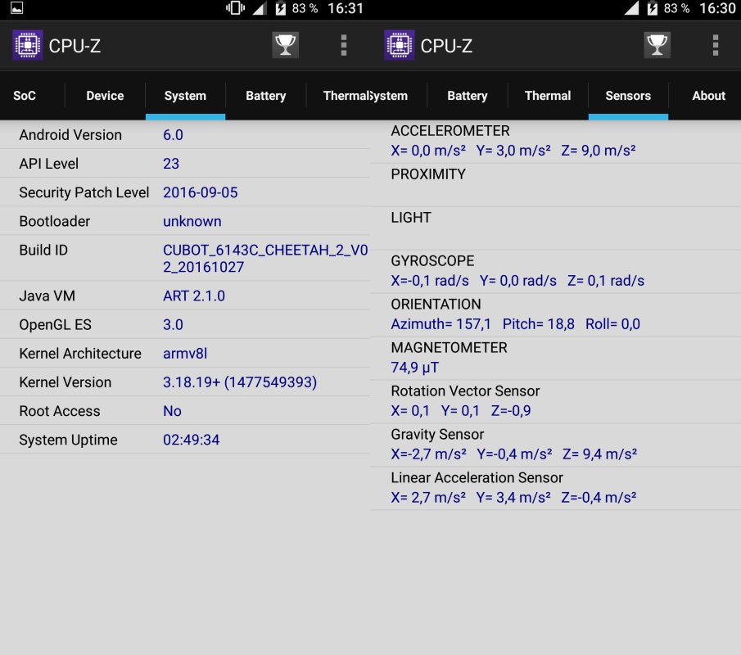Tap the Linear Acceleration Sensor heading

coord(477,478)
